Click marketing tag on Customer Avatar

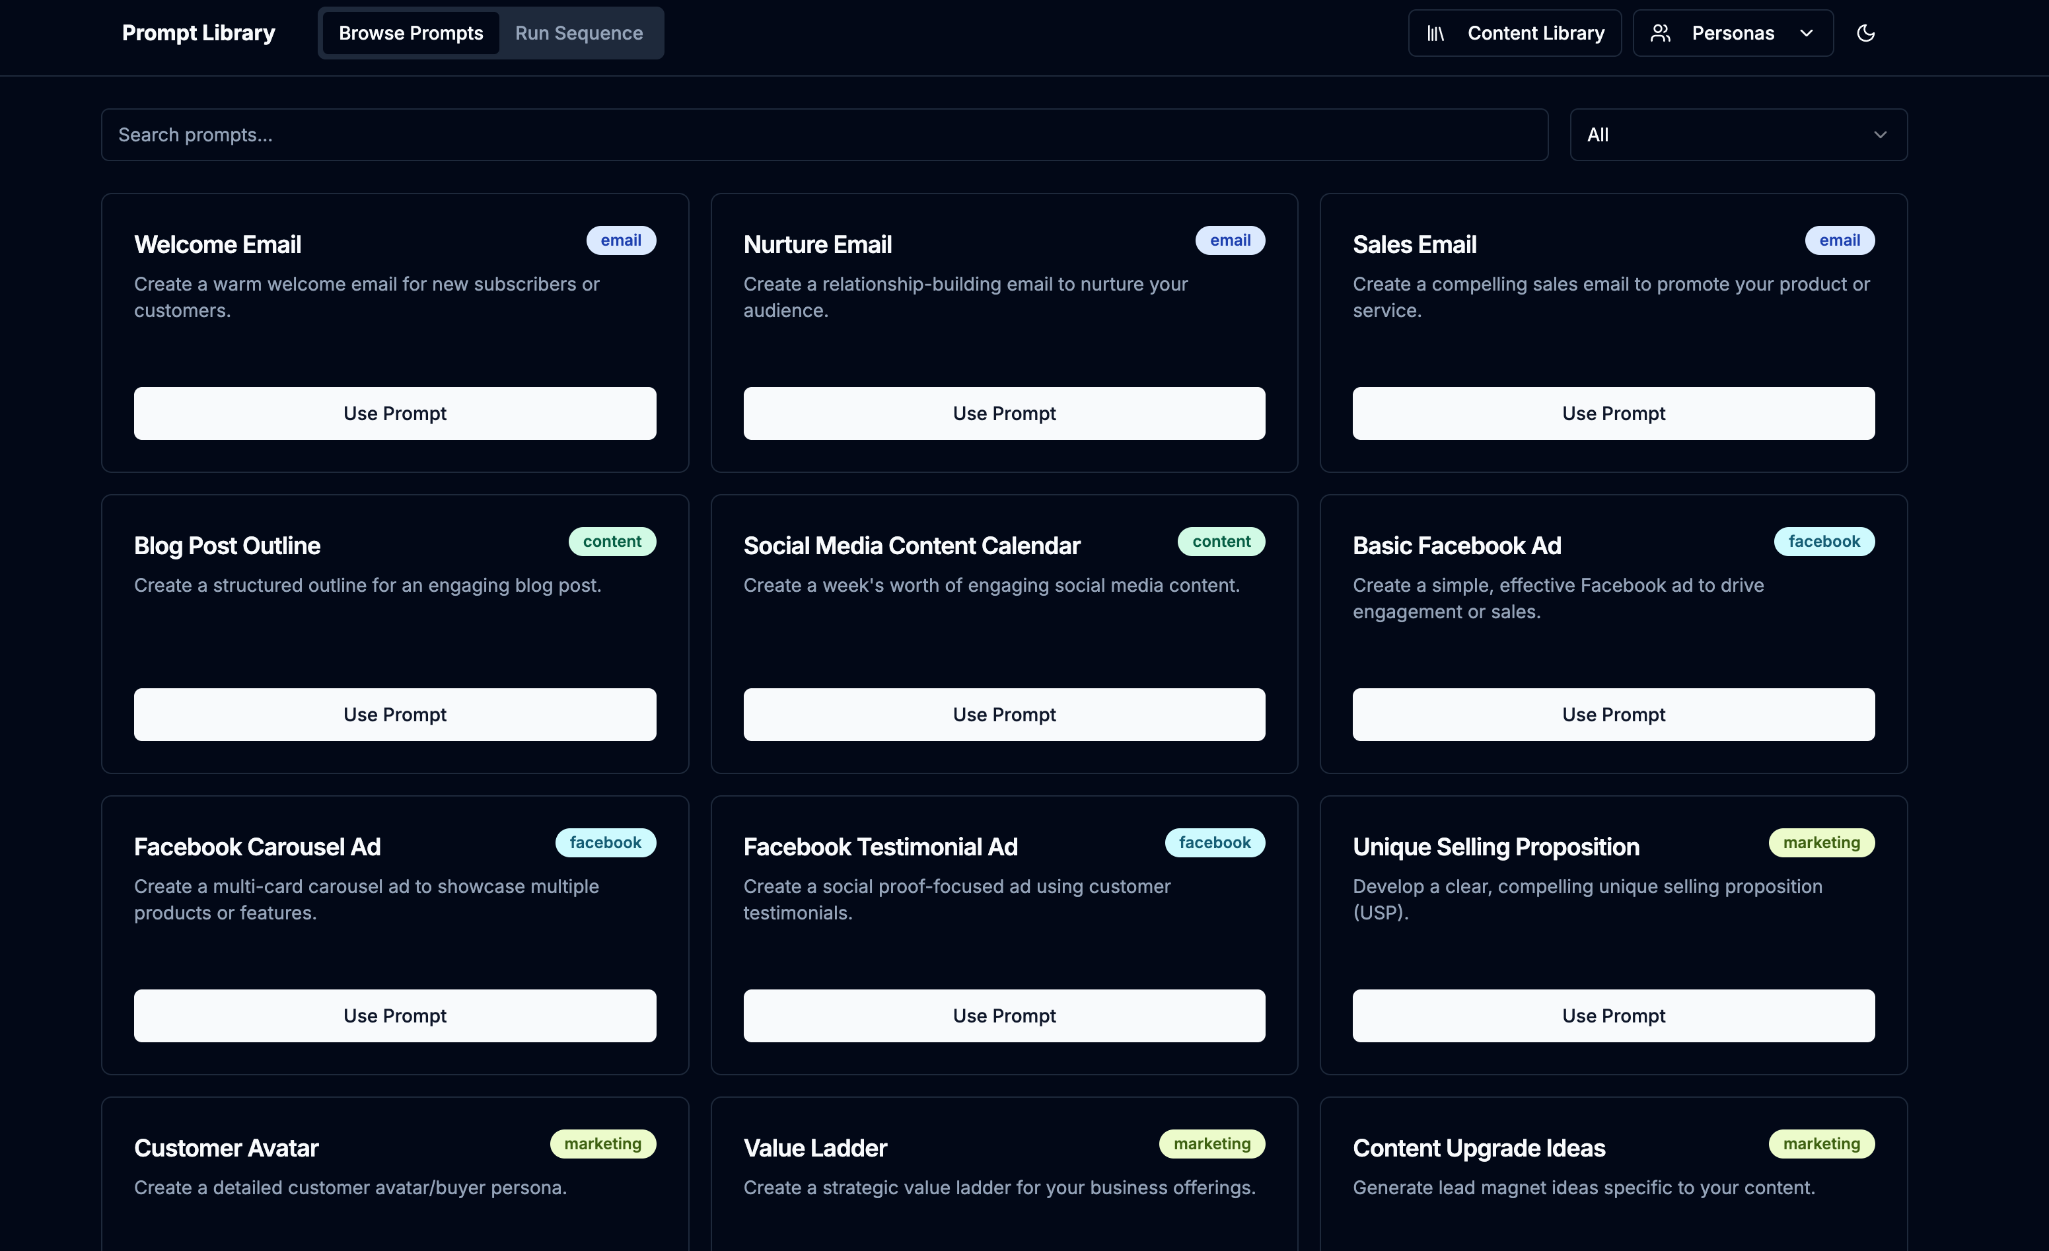tap(603, 1144)
